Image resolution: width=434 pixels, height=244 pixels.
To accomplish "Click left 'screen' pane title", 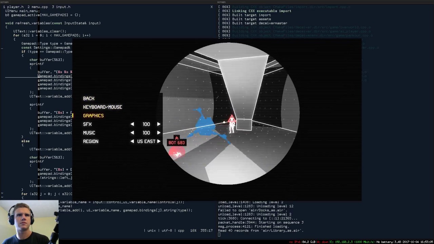I will pyautogui.click(x=4, y=2).
